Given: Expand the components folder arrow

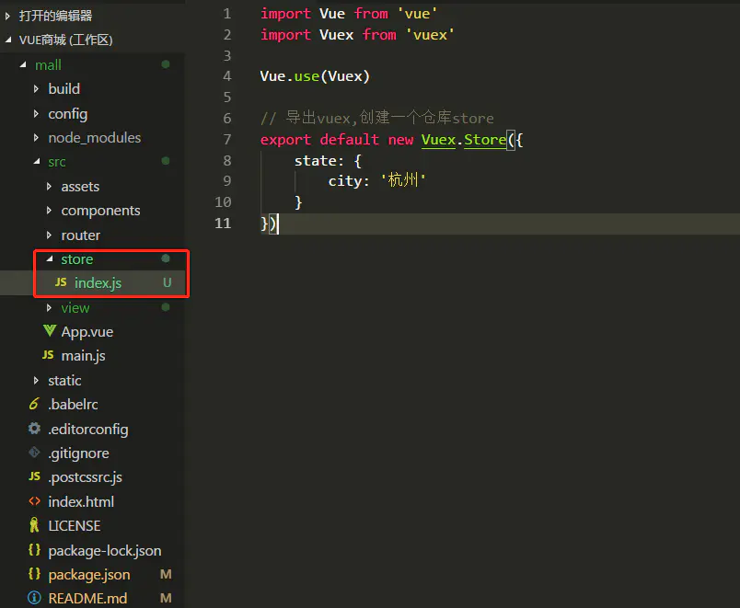Looking at the screenshot, I should pyautogui.click(x=49, y=211).
